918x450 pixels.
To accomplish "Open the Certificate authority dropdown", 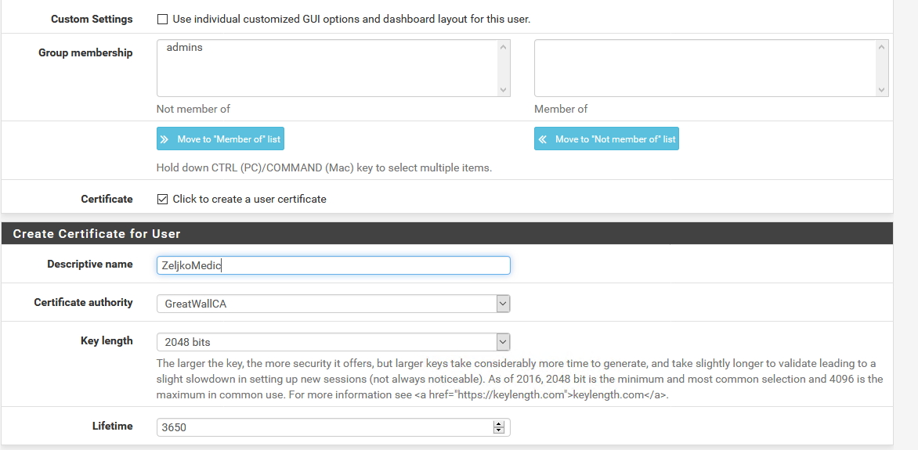I will pos(333,304).
